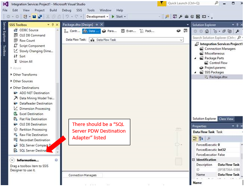Viewport: 245px width, 187px height.
Task: Close the SSIS Toolbox panel
Action: 57,25
